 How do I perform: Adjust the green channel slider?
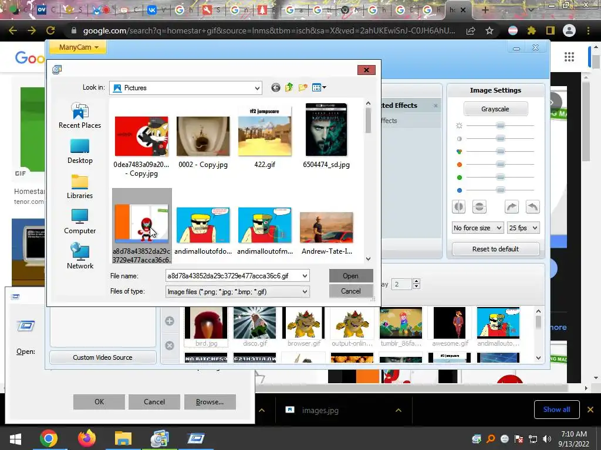pos(500,177)
